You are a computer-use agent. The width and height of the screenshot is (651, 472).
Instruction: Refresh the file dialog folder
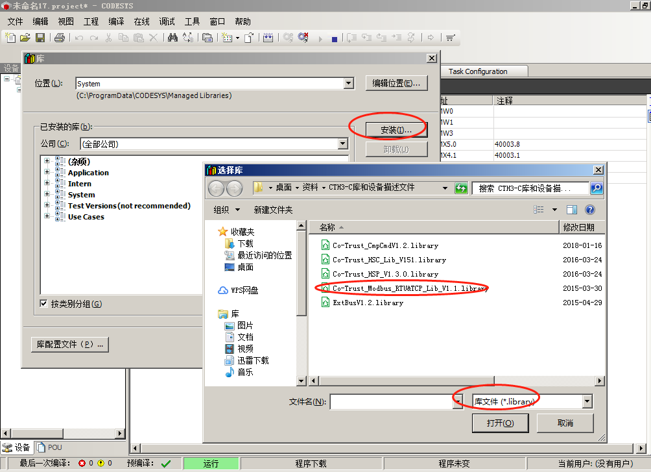click(461, 188)
